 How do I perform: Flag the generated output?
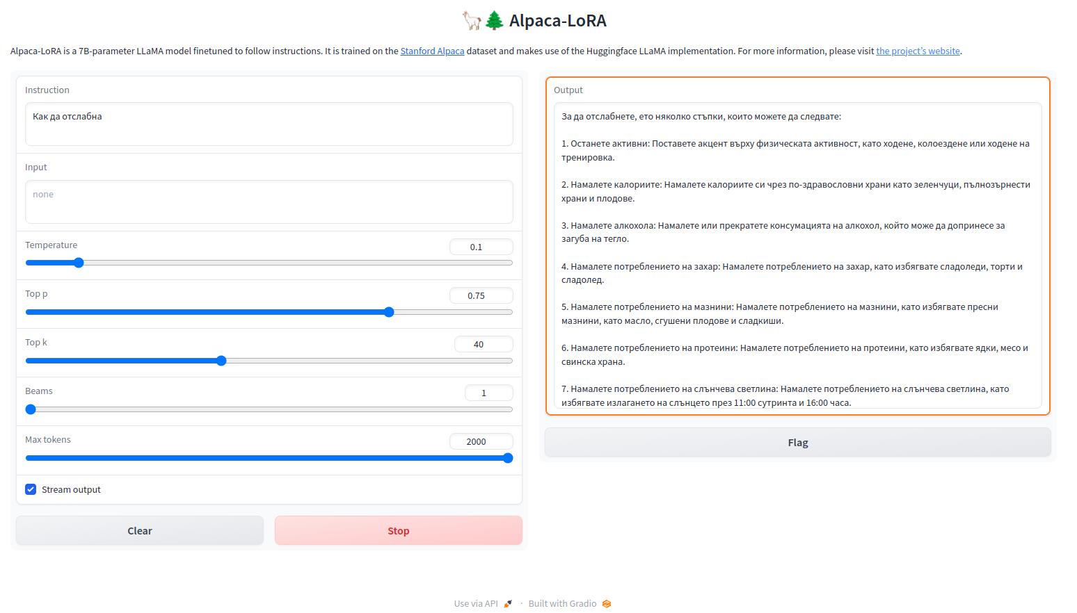(x=797, y=443)
